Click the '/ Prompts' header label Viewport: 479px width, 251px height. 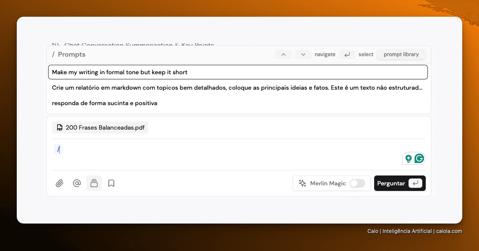(x=69, y=54)
